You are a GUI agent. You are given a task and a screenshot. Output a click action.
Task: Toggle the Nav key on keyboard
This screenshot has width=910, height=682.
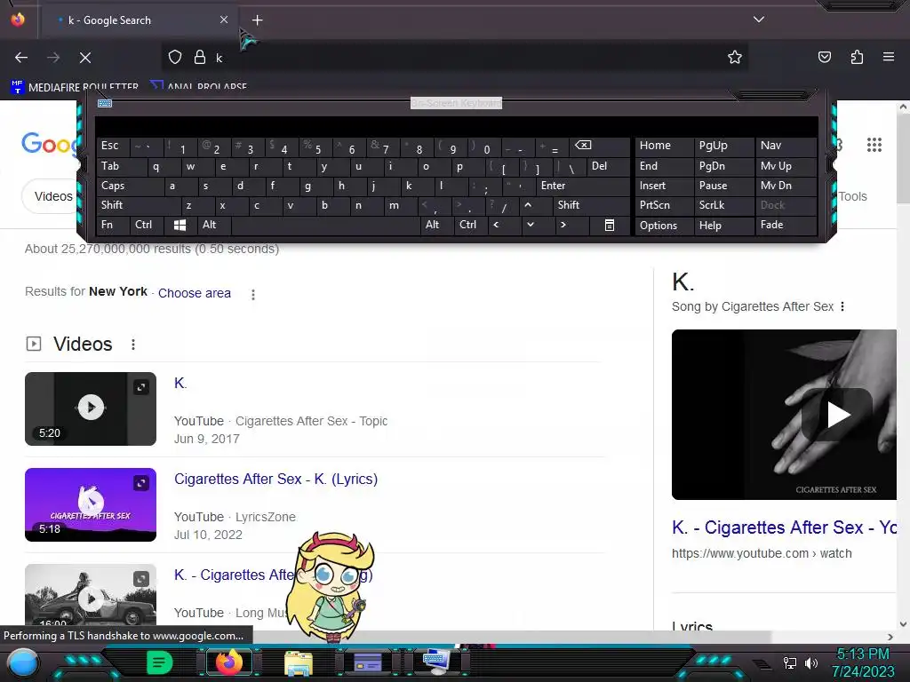pyautogui.click(x=786, y=147)
